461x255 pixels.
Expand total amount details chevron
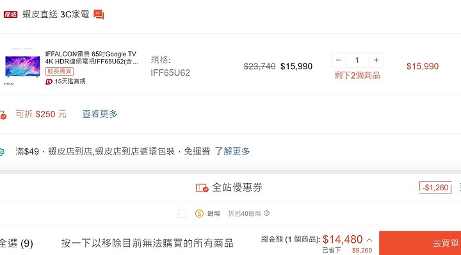[369, 240]
